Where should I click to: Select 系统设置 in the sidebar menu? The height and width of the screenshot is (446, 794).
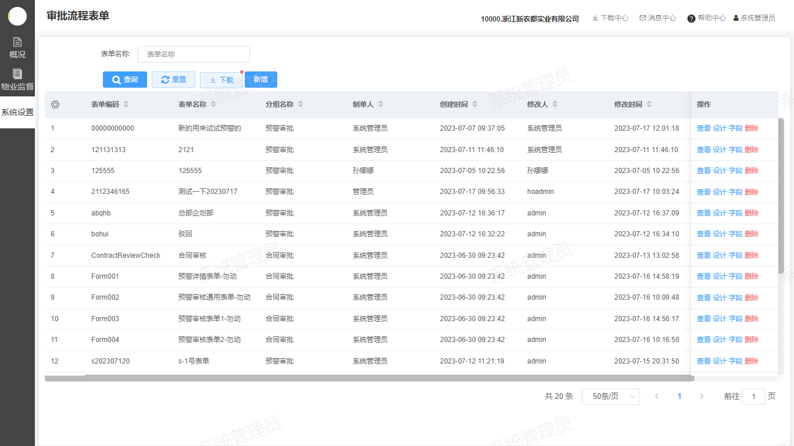[17, 112]
